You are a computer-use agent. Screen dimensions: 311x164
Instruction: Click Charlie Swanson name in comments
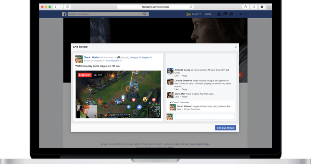tap(183, 81)
